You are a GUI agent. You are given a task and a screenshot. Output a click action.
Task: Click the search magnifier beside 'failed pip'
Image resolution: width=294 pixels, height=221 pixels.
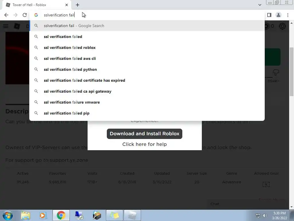(x=36, y=113)
